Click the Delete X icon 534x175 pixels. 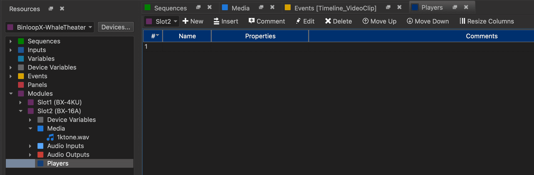tap(328, 21)
